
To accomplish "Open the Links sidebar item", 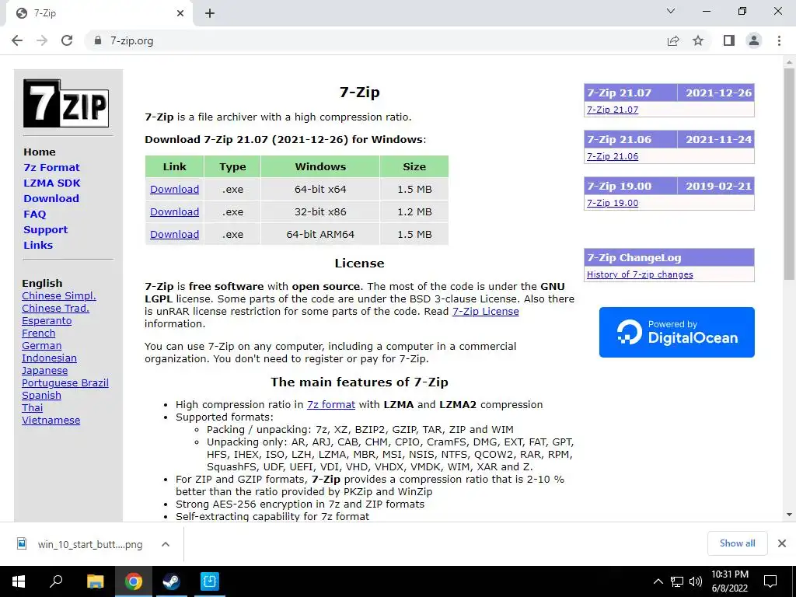I will tap(37, 245).
